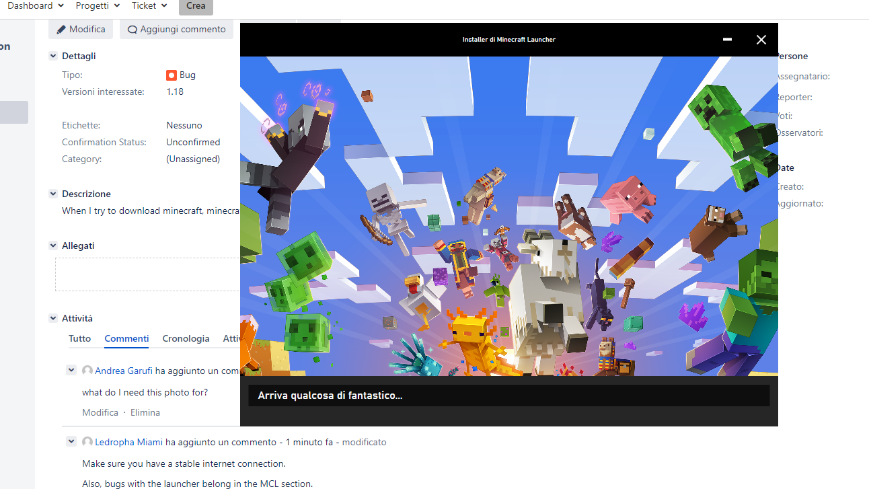Collapse the Attività section
This screenshot has height=489, width=869.
point(53,318)
